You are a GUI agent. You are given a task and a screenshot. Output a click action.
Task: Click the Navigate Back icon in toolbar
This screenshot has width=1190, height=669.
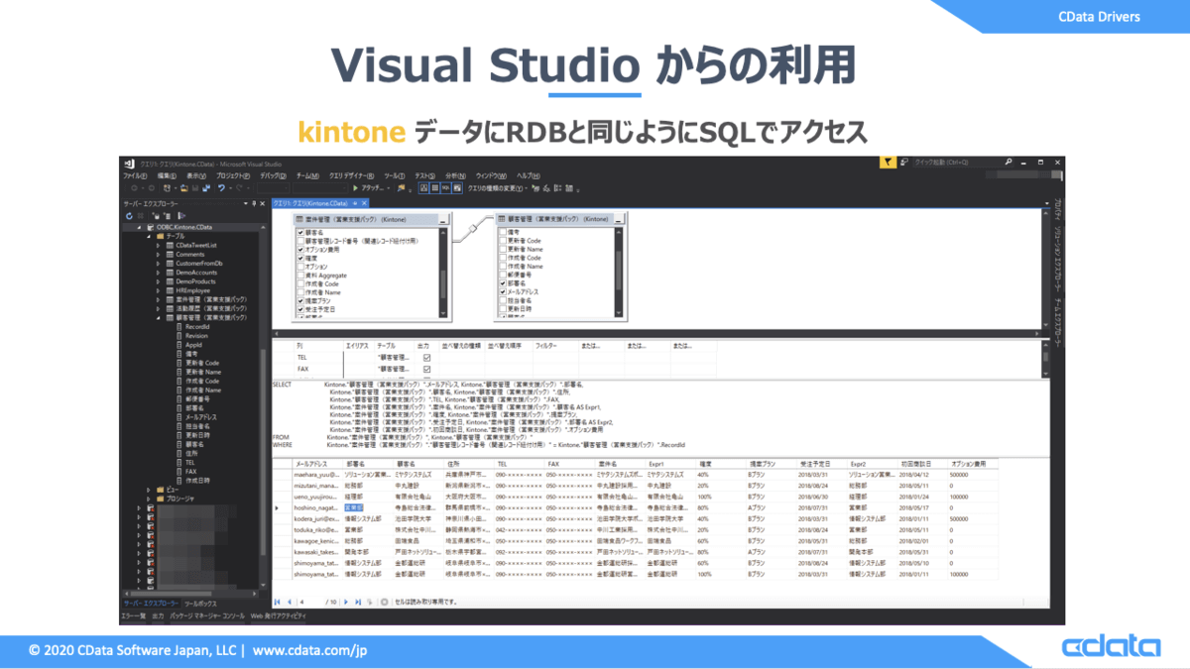point(134,188)
